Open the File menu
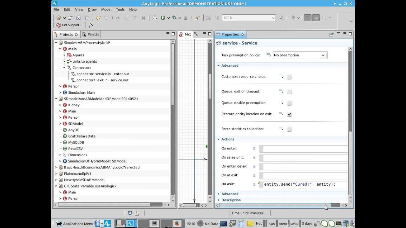This screenshot has height=228, width=406. 56,9
